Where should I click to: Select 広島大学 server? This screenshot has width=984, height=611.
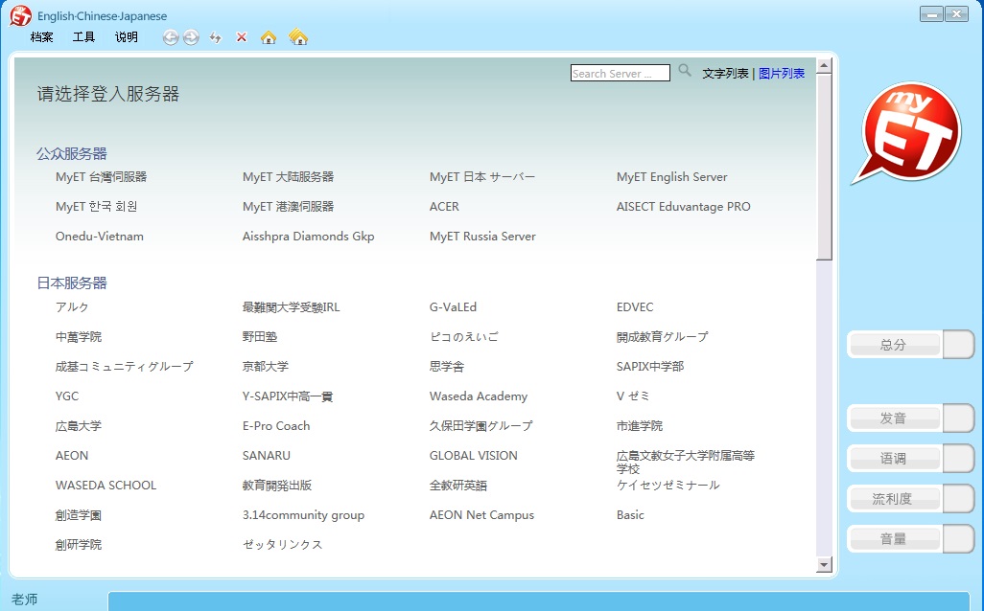(79, 425)
